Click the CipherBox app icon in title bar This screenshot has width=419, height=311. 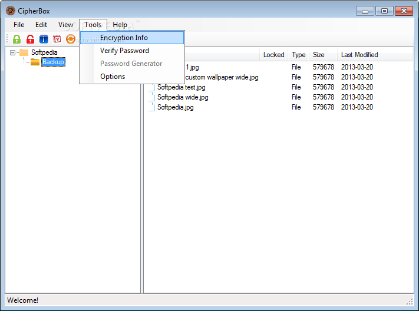(11, 11)
